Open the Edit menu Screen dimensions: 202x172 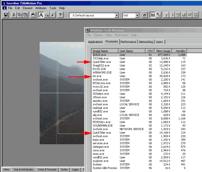[x=17, y=8]
